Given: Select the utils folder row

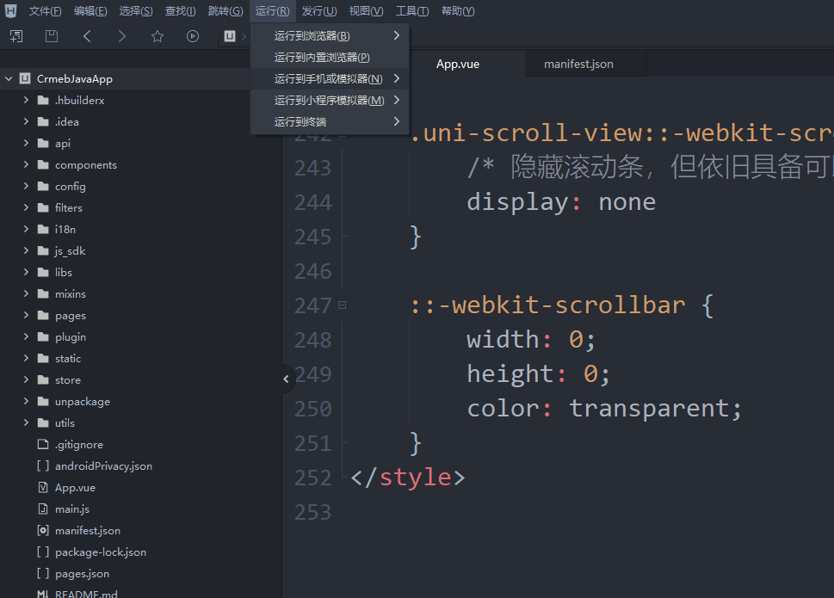Looking at the screenshot, I should pyautogui.click(x=141, y=422).
